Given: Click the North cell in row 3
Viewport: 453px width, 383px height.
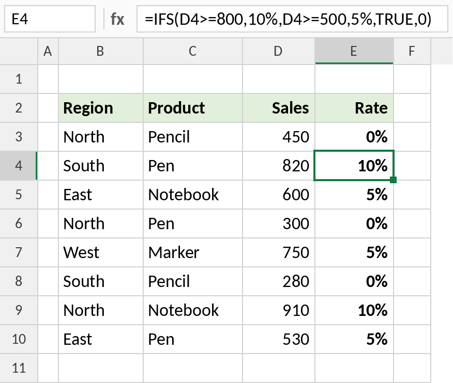Looking at the screenshot, I should click(x=101, y=137).
